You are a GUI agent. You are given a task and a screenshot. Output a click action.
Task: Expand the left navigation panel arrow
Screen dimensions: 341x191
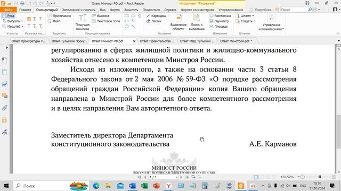[7, 47]
